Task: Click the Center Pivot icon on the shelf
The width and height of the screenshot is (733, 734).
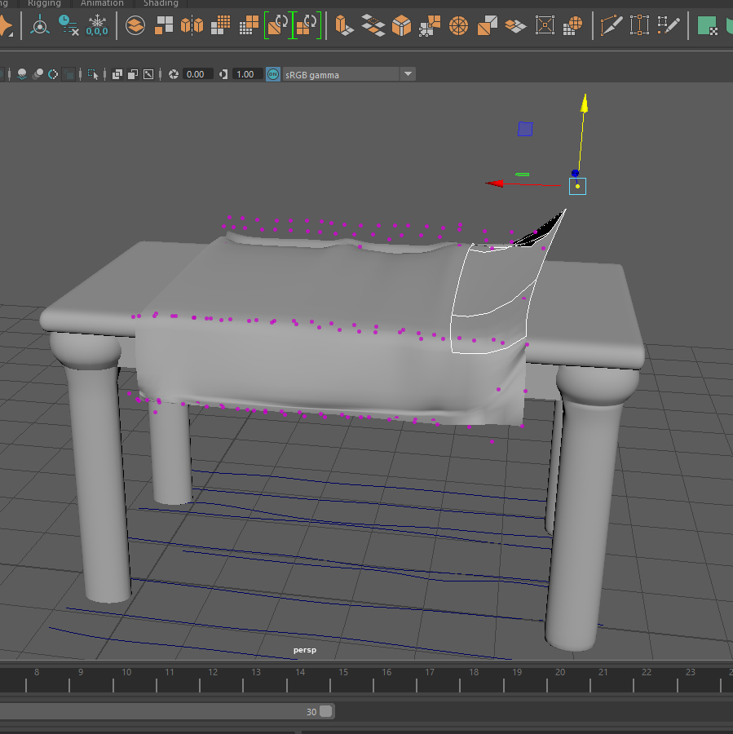Action: (x=39, y=25)
